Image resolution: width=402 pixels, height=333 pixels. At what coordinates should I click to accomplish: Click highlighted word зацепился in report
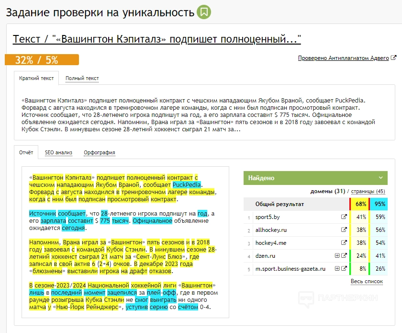click(x=122, y=292)
